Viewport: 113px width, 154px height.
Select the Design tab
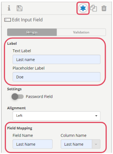(32, 32)
